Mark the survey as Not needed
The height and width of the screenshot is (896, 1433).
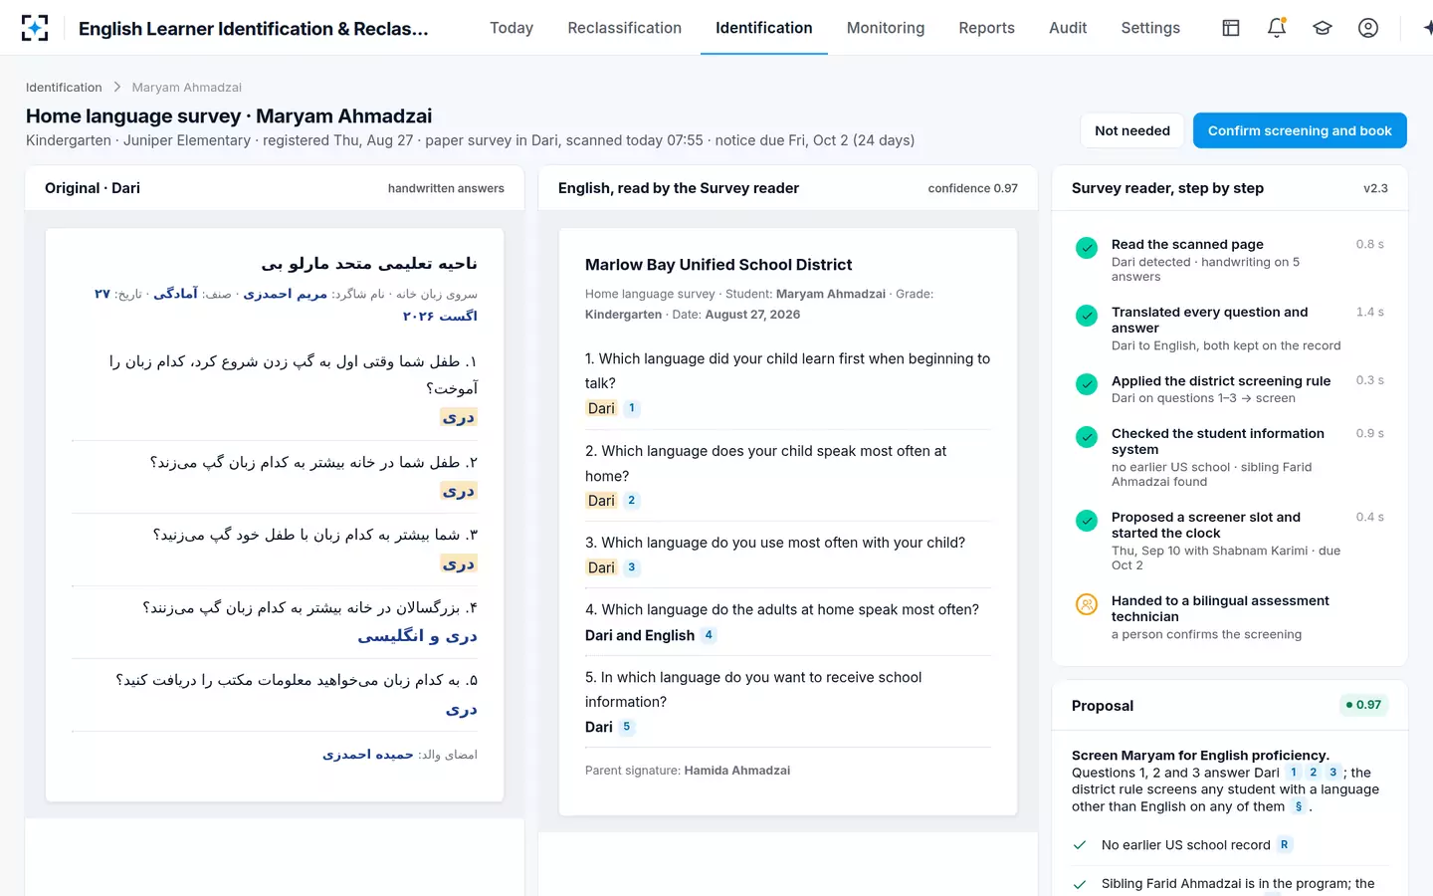(x=1132, y=130)
